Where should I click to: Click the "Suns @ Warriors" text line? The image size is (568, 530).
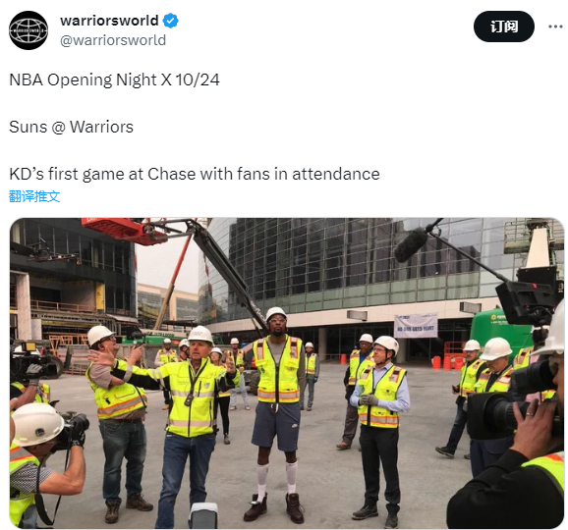(x=71, y=127)
